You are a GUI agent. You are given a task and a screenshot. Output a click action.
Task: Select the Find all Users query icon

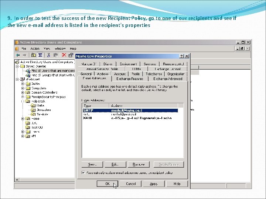[x=28, y=71]
